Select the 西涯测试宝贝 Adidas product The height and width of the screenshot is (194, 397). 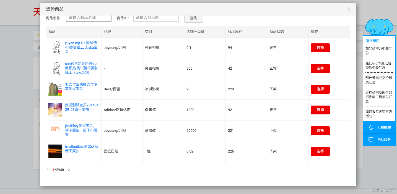tap(320, 110)
